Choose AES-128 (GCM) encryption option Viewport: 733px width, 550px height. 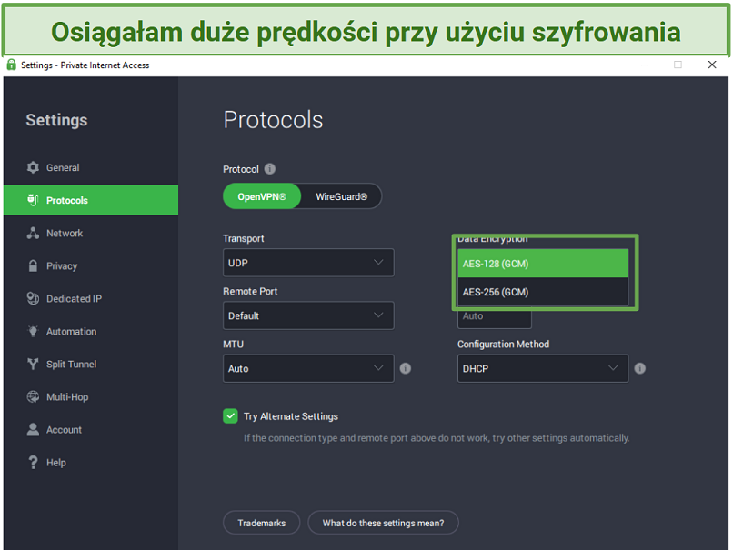pos(543,264)
